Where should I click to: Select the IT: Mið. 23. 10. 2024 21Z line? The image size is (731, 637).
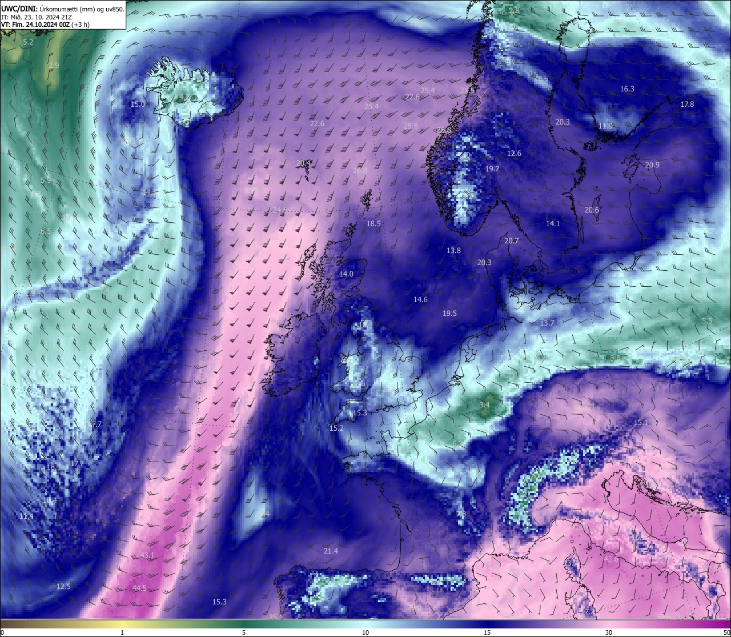click(x=37, y=17)
